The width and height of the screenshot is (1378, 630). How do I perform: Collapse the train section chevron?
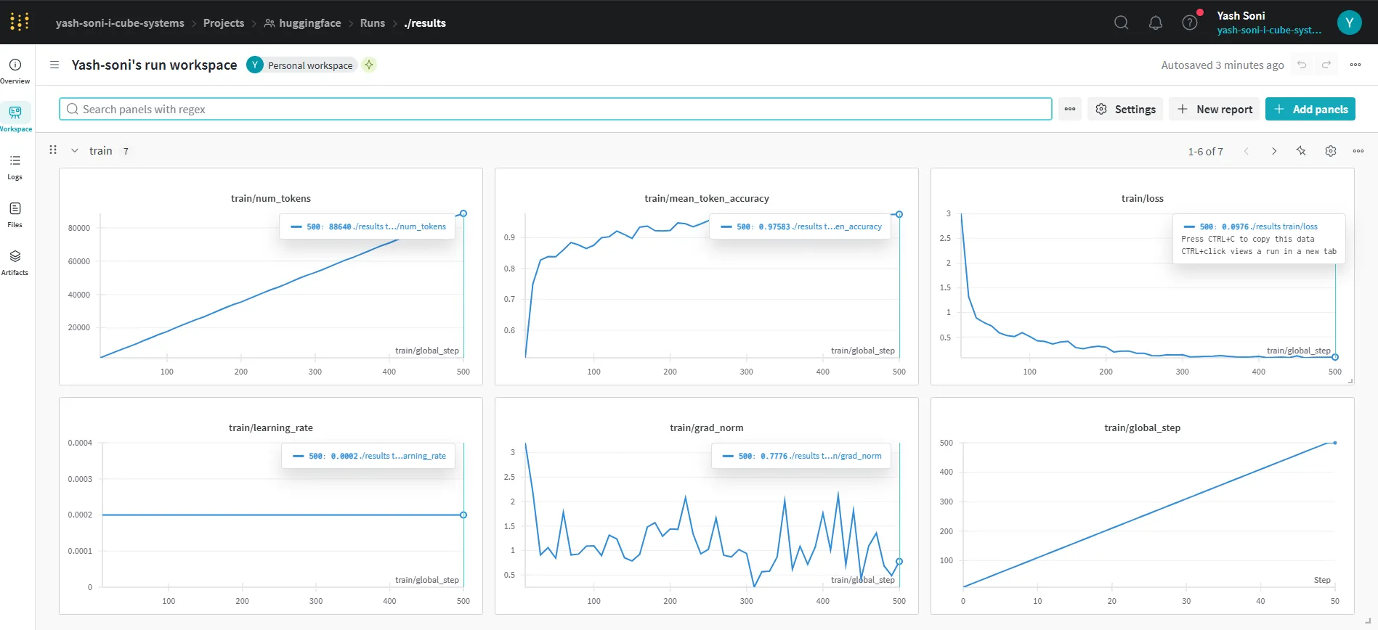pyautogui.click(x=74, y=151)
